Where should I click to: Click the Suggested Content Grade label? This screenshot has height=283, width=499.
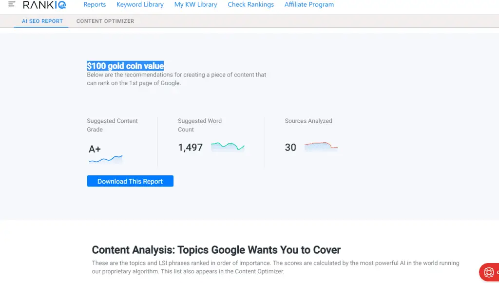pos(112,125)
